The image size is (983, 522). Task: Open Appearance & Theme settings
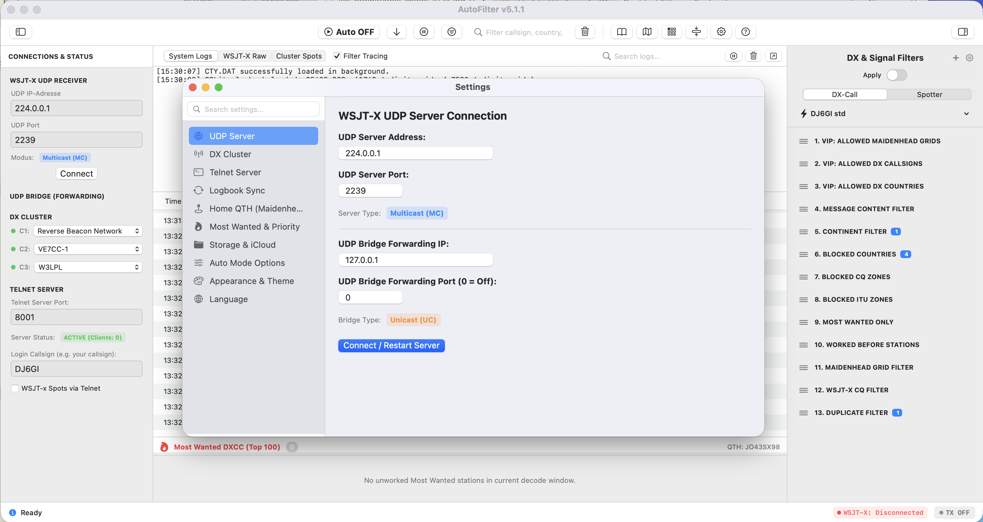point(254,281)
